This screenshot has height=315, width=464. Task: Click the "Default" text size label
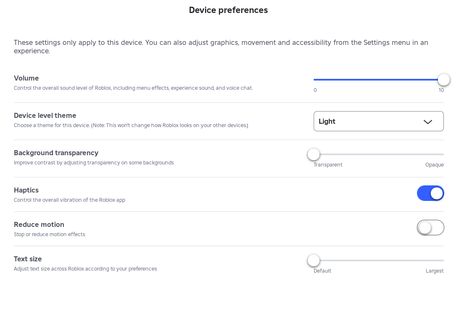point(322,271)
